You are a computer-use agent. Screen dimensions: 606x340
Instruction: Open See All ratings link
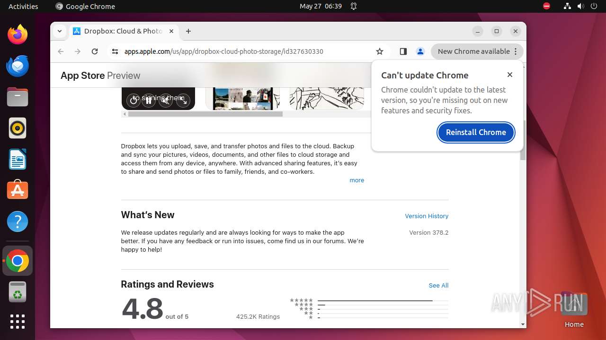point(438,285)
